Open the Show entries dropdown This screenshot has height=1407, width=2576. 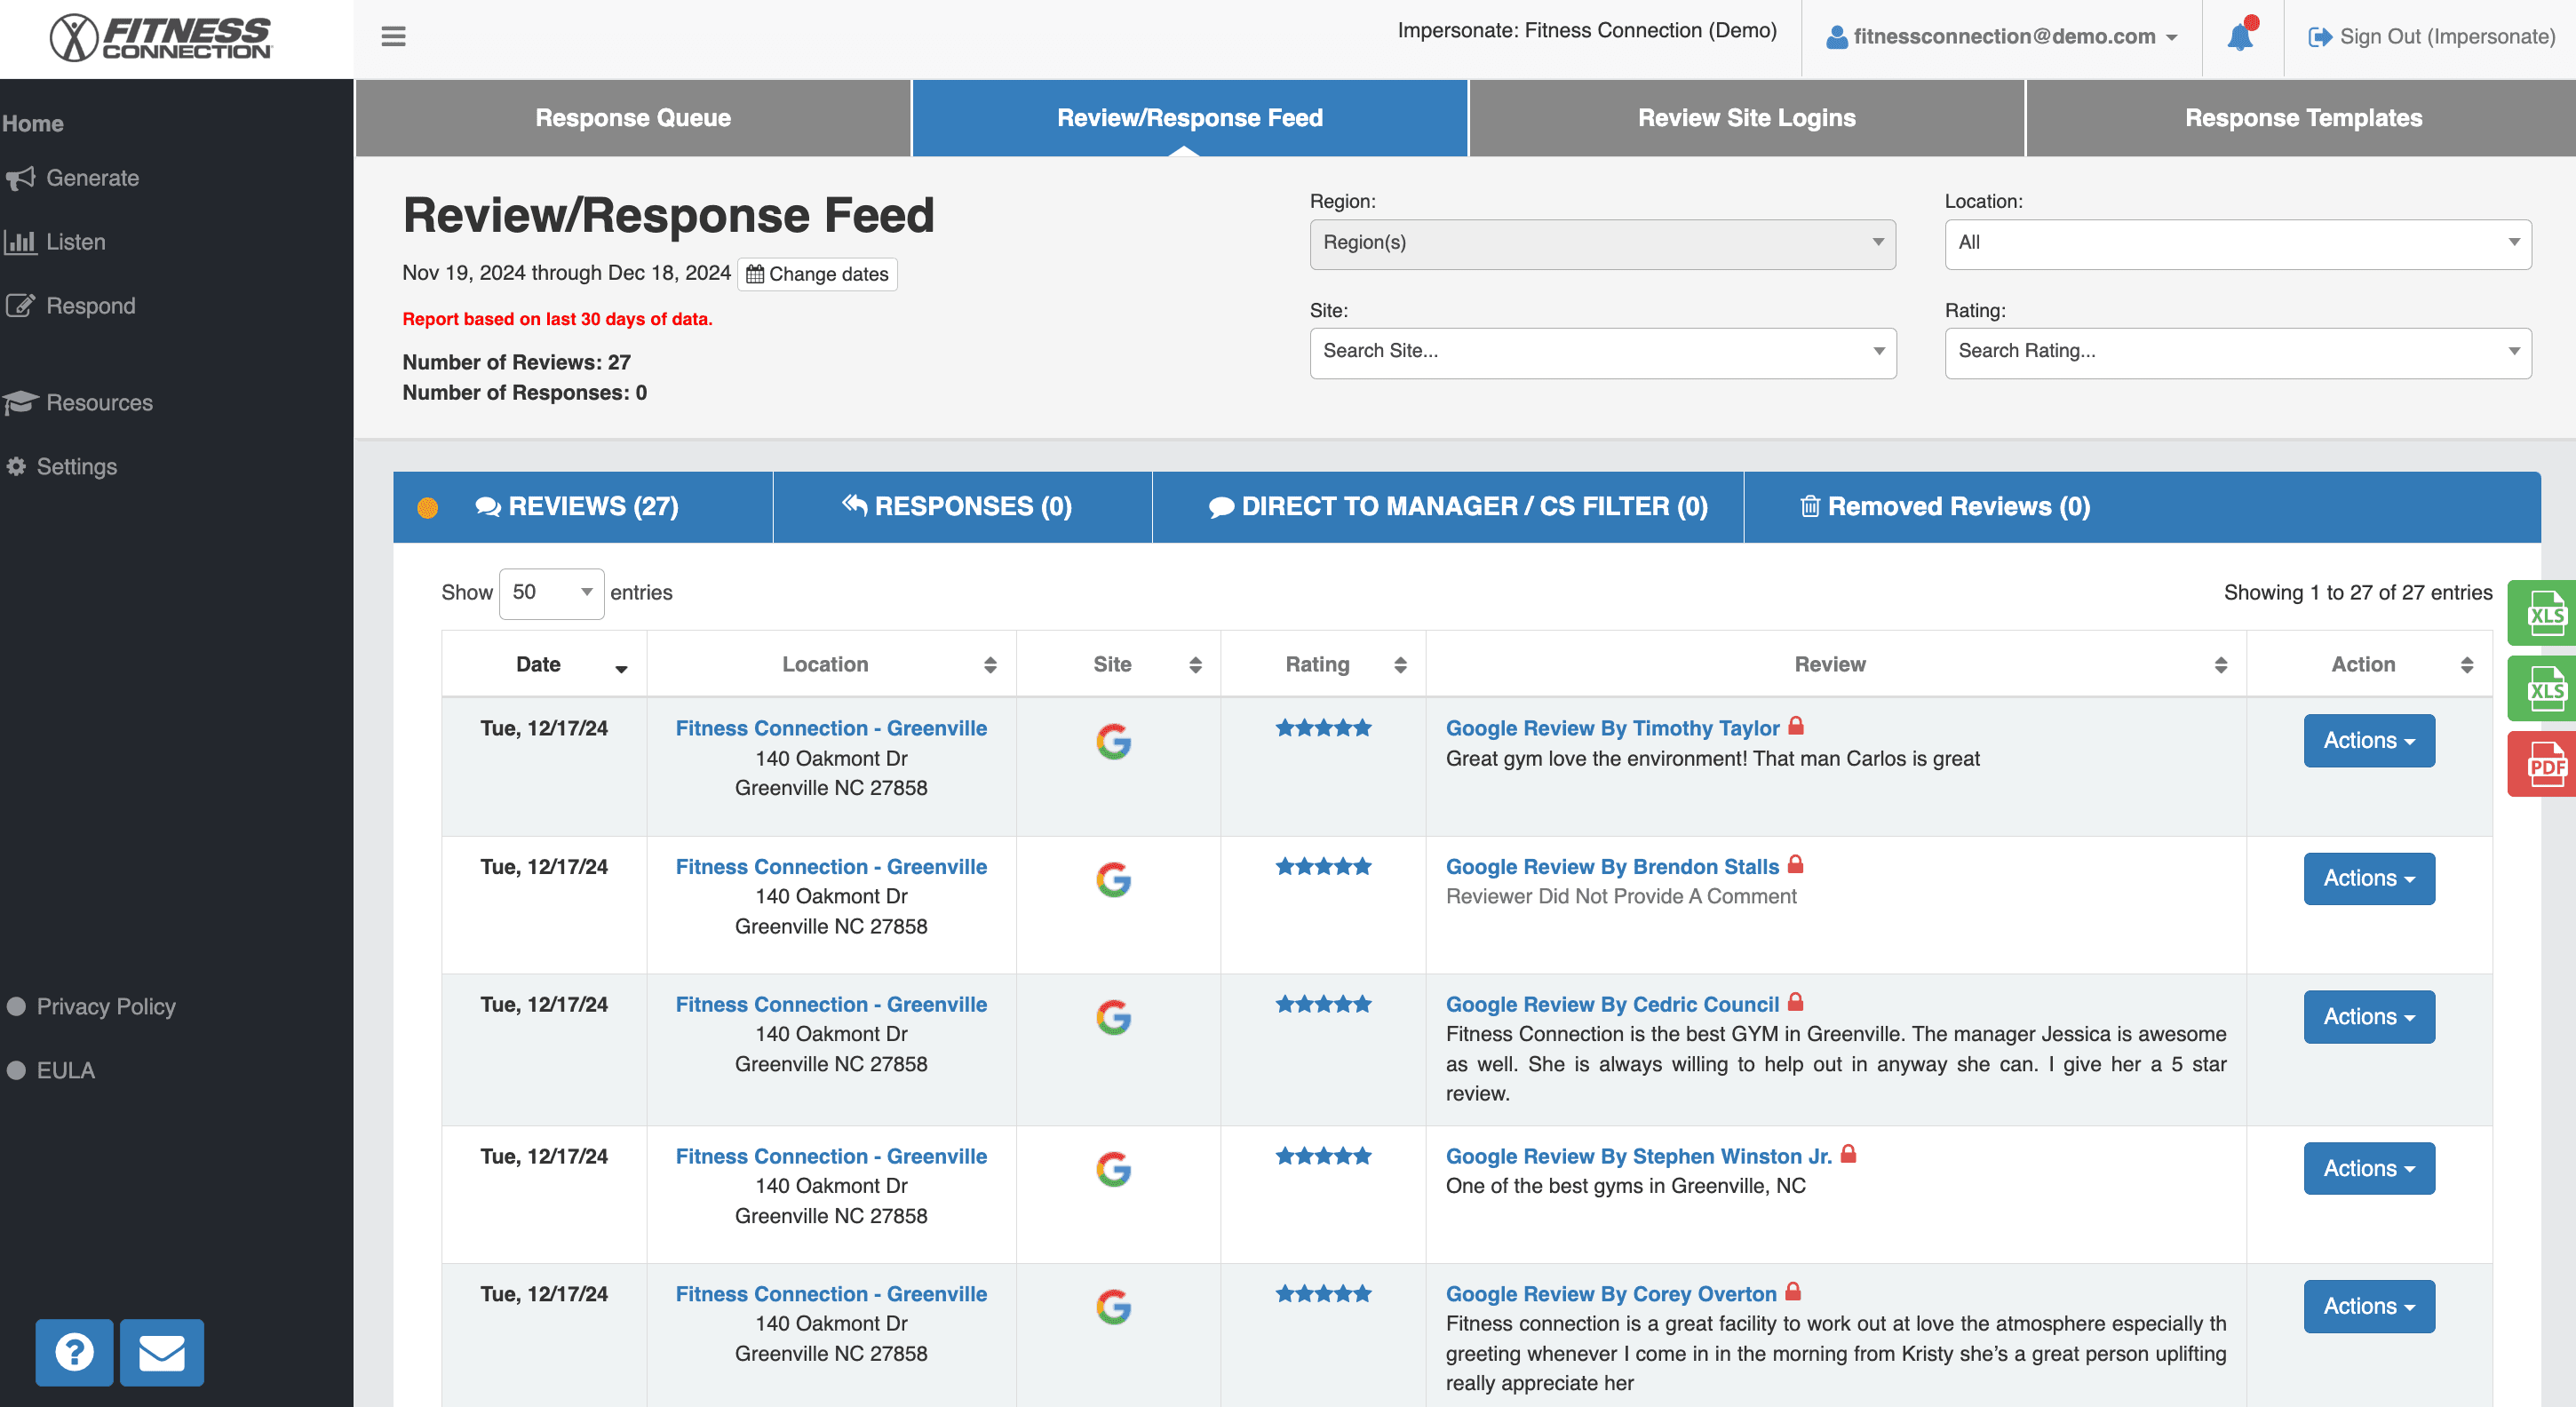point(551,592)
